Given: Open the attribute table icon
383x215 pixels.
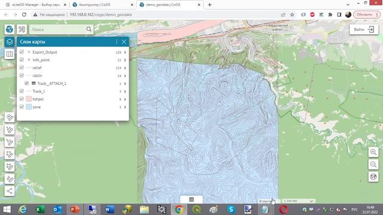Looking at the screenshot, I should point(191,199).
